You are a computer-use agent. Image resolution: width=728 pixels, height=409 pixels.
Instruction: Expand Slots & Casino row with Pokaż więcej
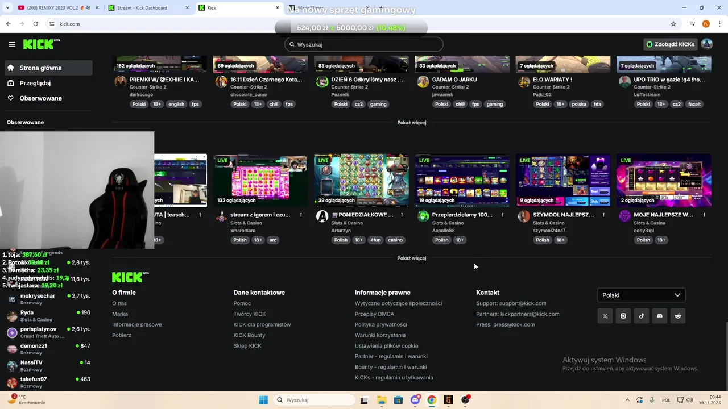pyautogui.click(x=412, y=258)
